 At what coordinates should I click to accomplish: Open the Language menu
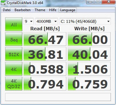pos(68,10)
